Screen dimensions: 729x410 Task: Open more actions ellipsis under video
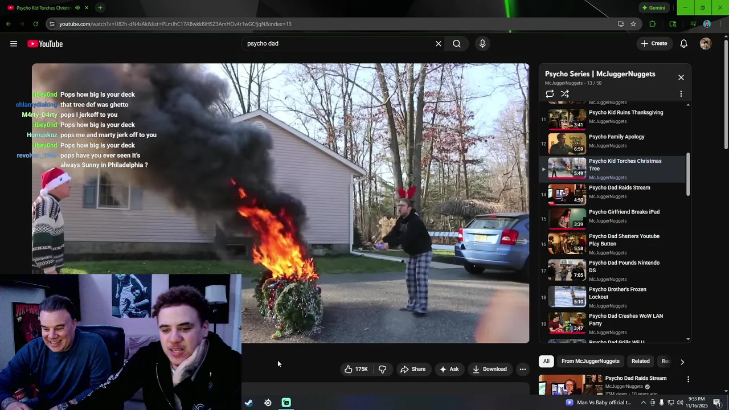(523, 369)
